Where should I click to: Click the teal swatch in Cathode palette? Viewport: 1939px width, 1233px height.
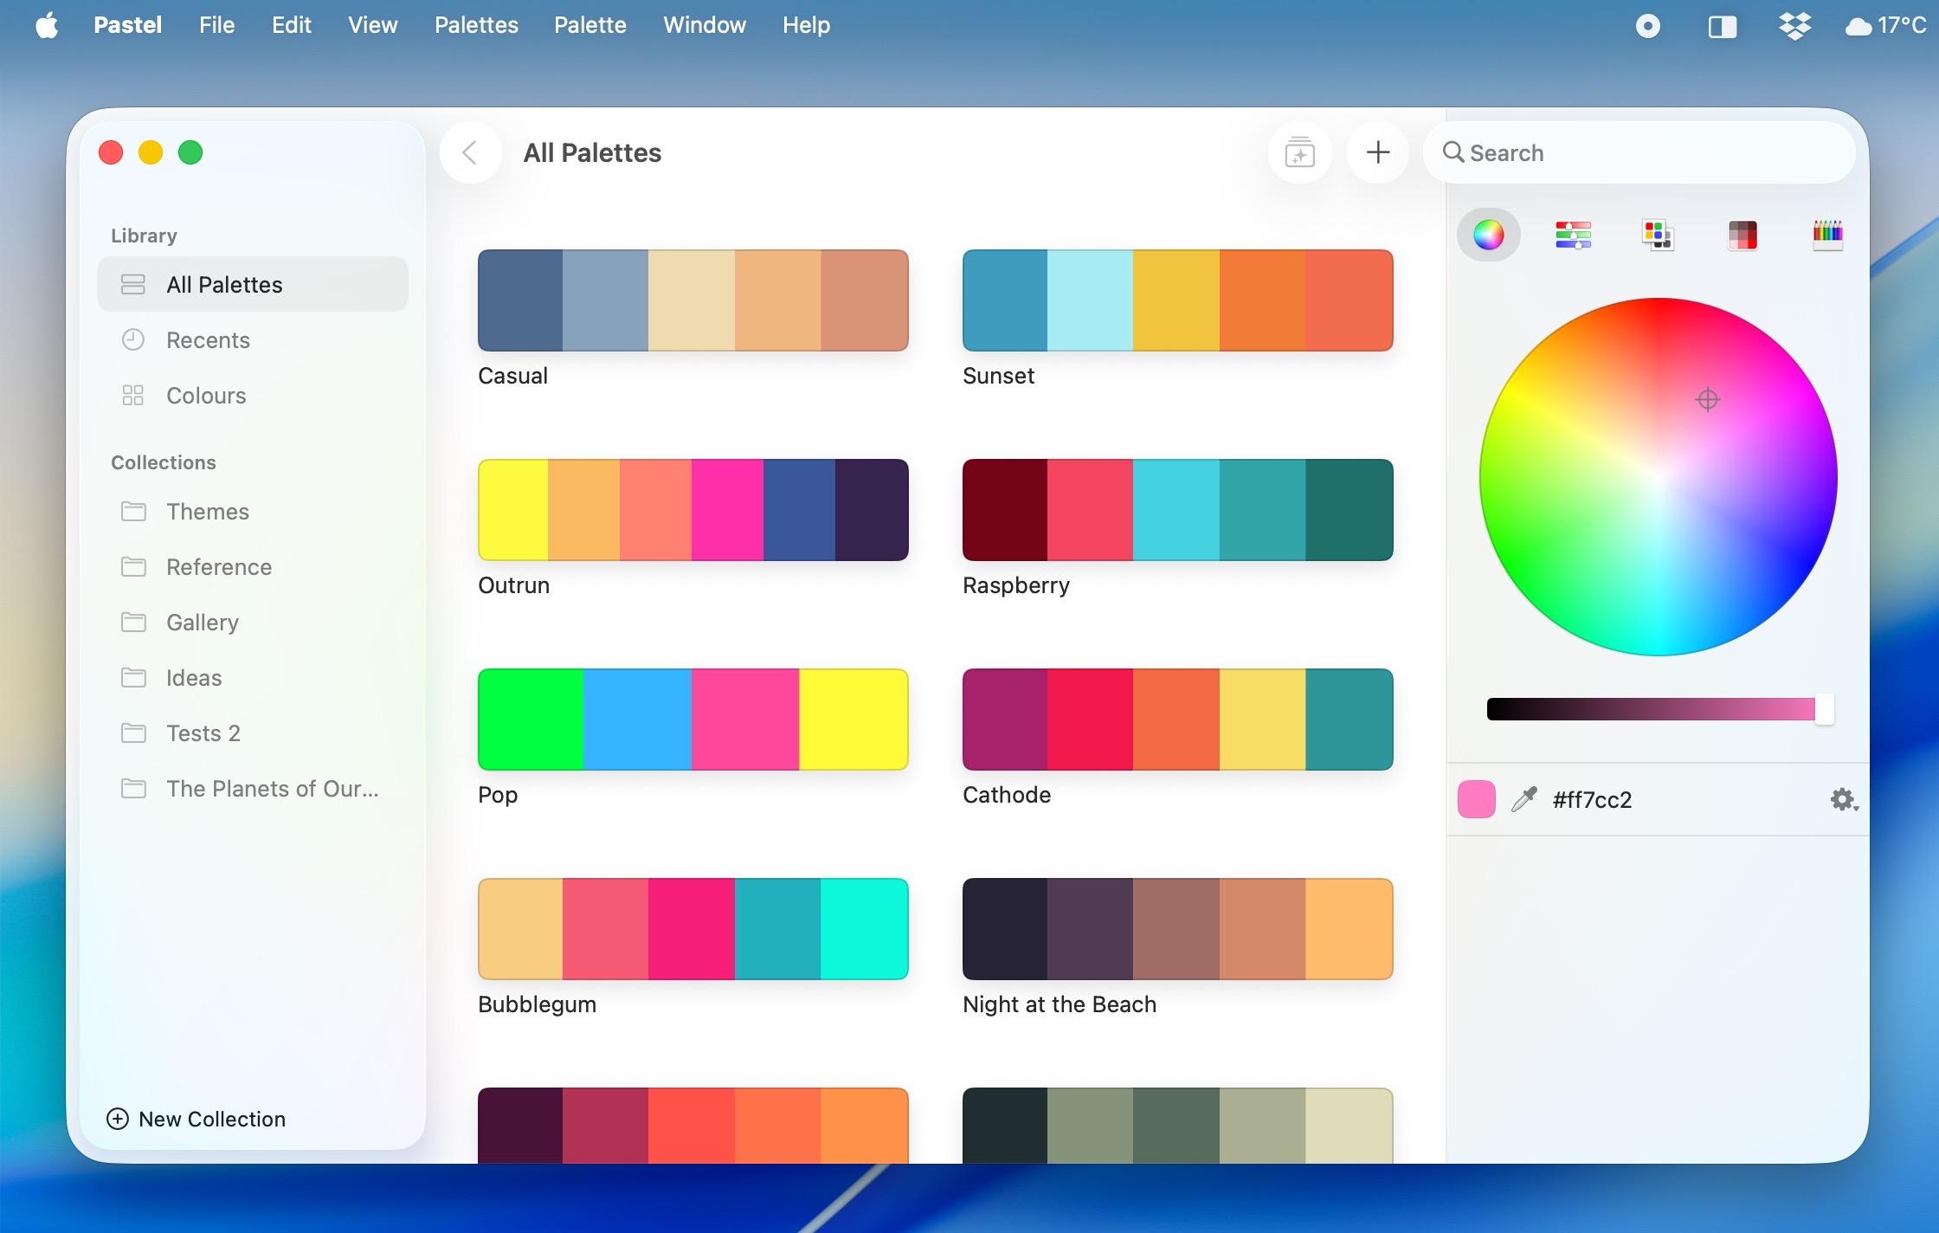[1349, 720]
